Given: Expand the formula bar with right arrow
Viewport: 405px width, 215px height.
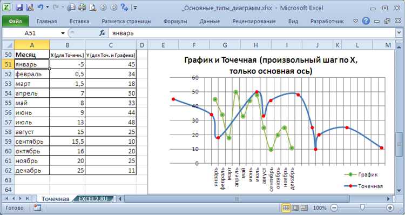Looking at the screenshot, I should (x=399, y=33).
